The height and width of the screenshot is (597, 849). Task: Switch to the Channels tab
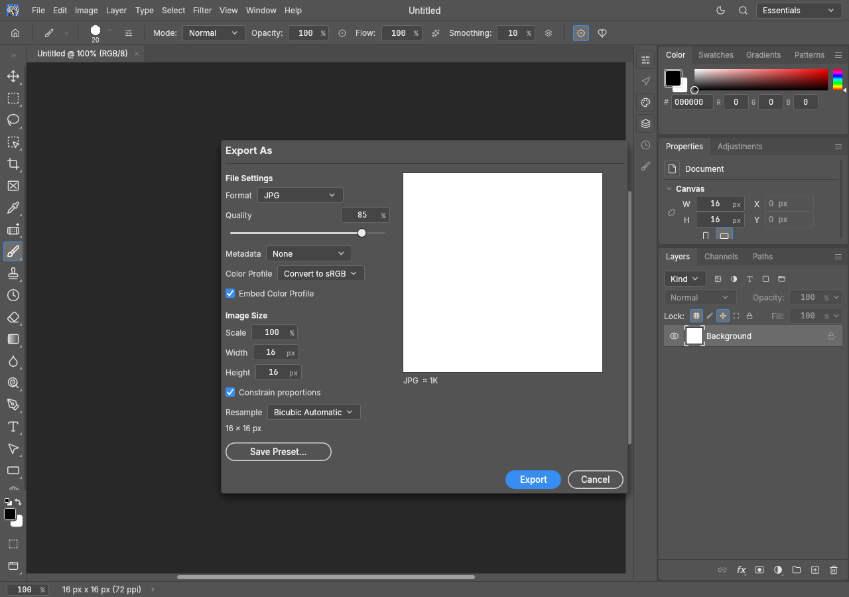pyautogui.click(x=721, y=257)
